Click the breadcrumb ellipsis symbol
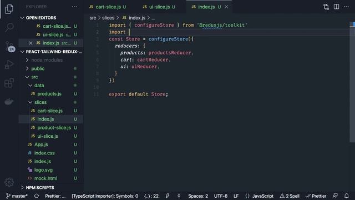The width and height of the screenshot is (355, 200). tap(153, 18)
